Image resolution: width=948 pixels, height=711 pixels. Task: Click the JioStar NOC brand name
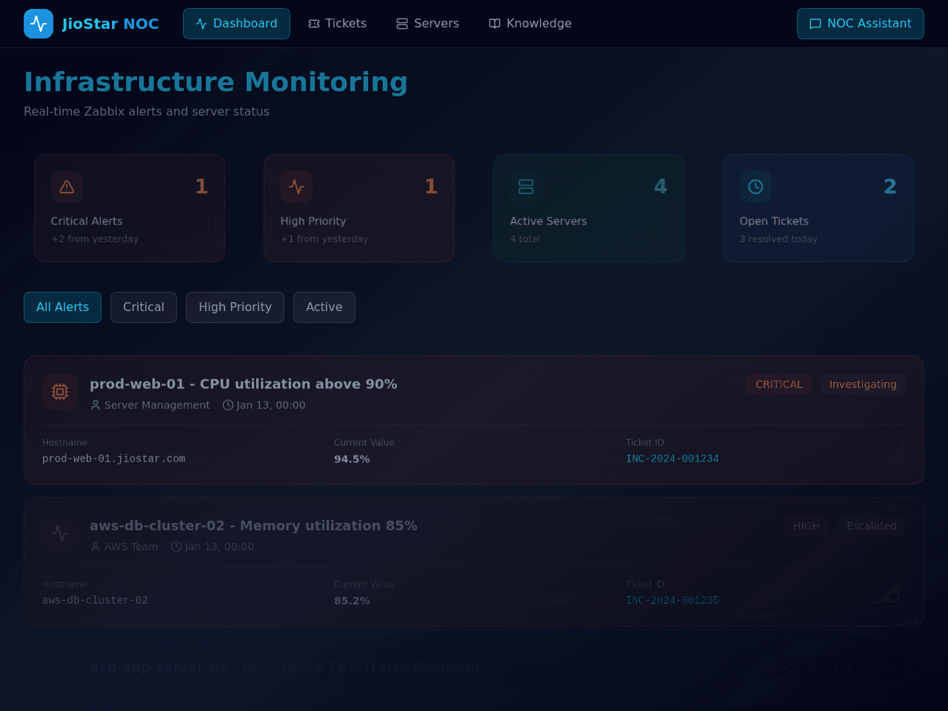tap(110, 24)
